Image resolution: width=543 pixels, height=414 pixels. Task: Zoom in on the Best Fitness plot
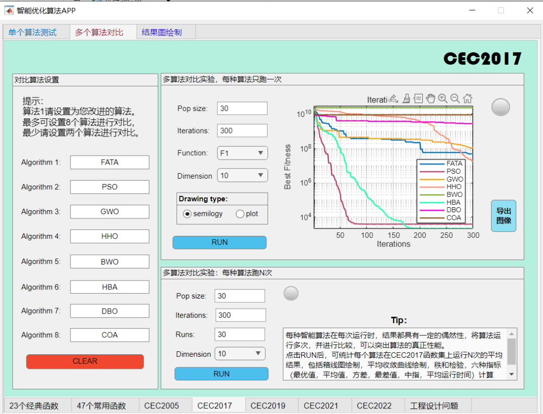443,98
